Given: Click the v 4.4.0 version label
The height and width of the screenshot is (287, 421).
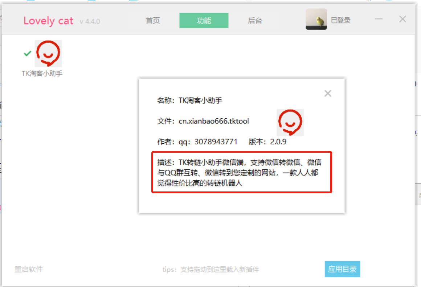Looking at the screenshot, I should click(x=90, y=21).
